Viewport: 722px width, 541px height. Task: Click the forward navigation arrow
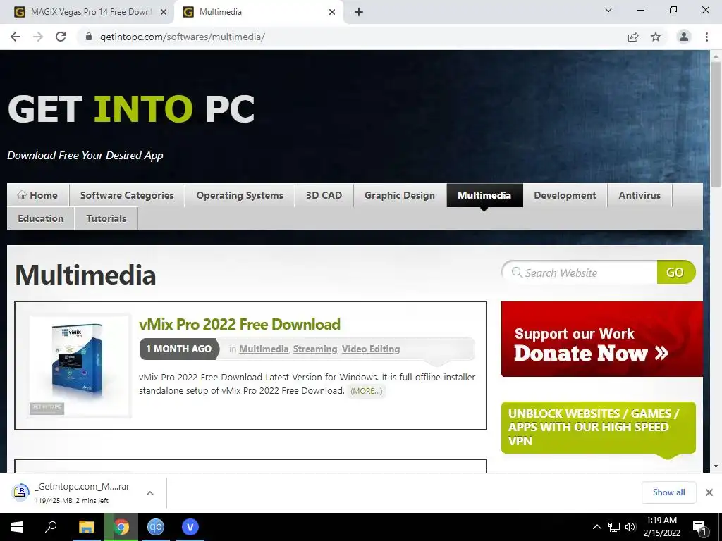[x=38, y=37]
